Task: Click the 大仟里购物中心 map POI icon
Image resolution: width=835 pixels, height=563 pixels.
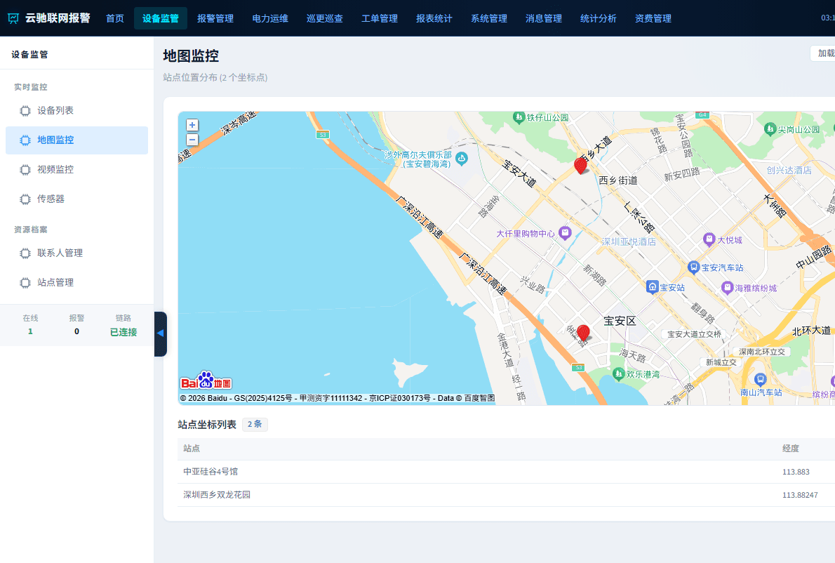Action: pos(564,233)
